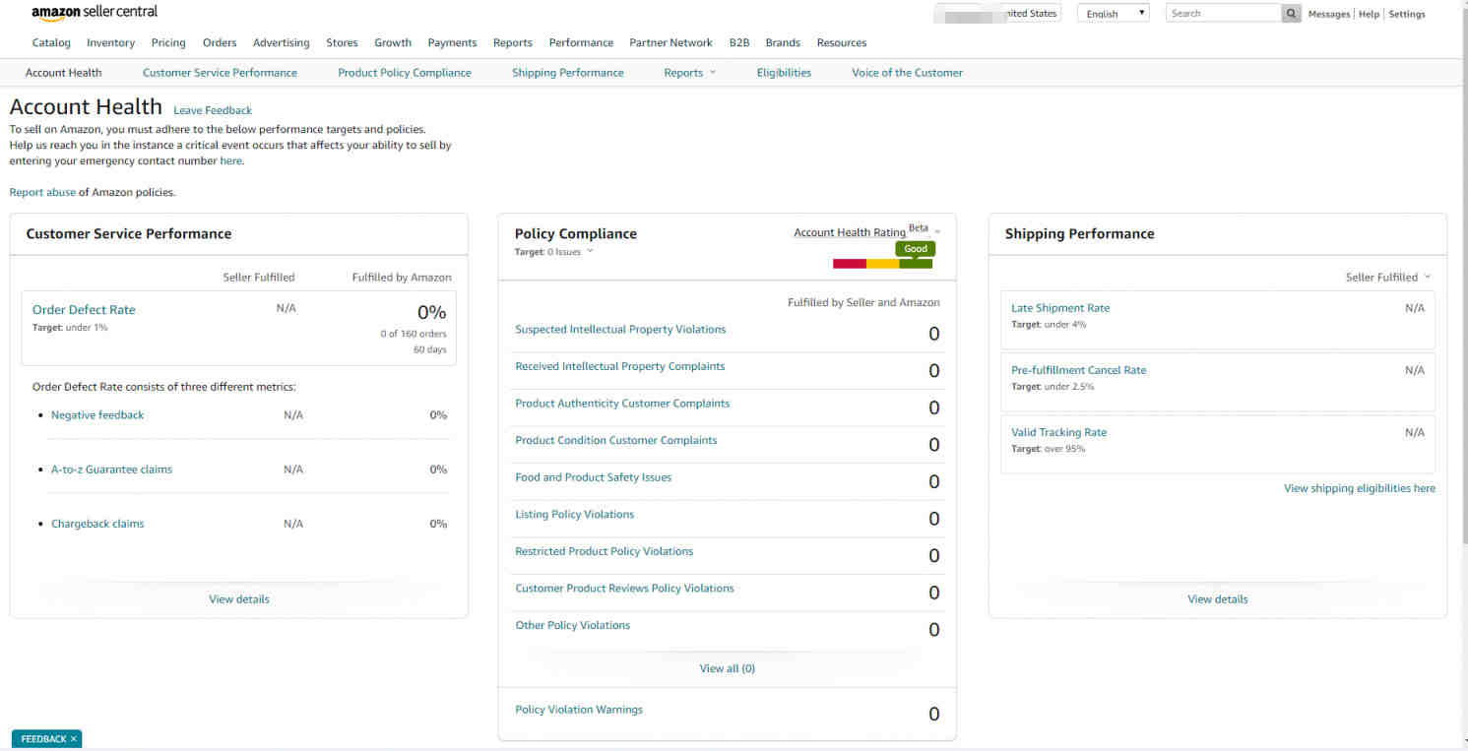The image size is (1468, 751).
Task: Open Listing Policy Violations
Action: pos(575,515)
